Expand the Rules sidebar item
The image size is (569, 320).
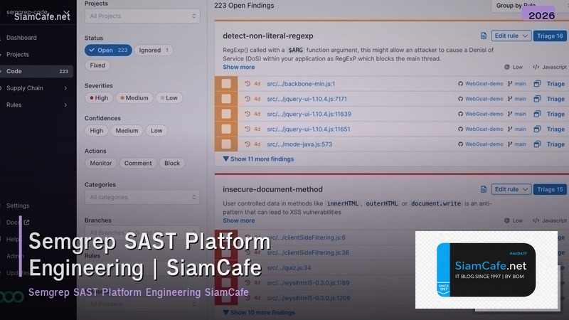pos(36,105)
